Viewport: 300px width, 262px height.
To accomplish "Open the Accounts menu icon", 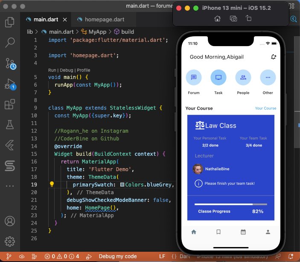I will coord(9,221).
